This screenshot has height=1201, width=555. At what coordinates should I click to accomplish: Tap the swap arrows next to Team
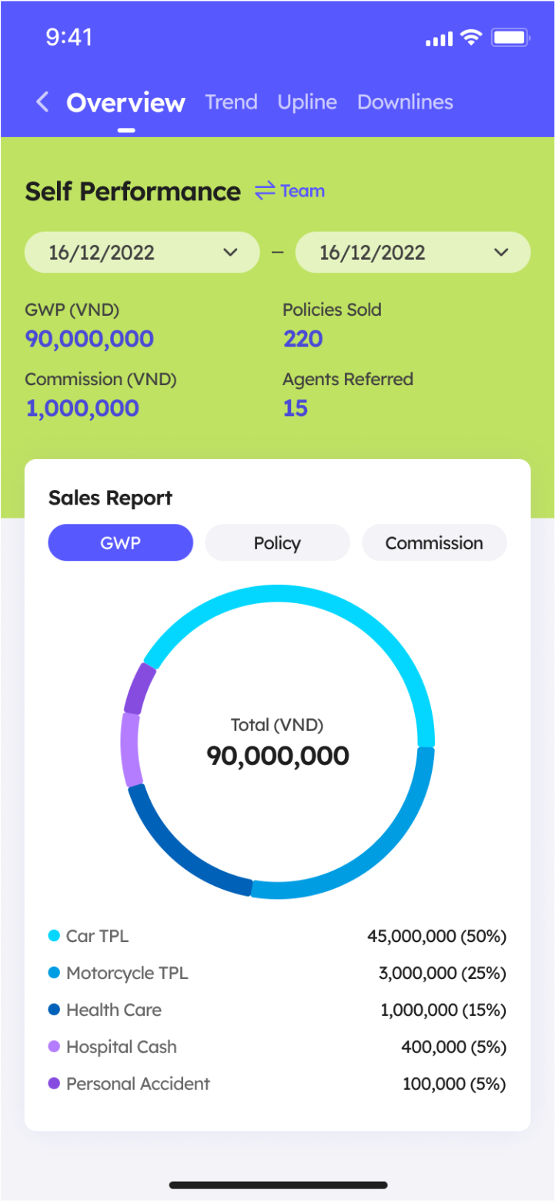pyautogui.click(x=264, y=190)
